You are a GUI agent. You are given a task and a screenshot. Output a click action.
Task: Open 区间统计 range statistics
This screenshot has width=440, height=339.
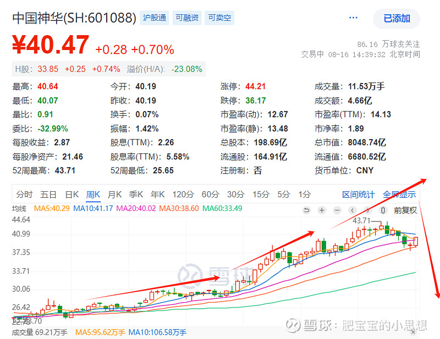[359, 194]
